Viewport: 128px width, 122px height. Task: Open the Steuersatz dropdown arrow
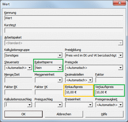pos(29,68)
